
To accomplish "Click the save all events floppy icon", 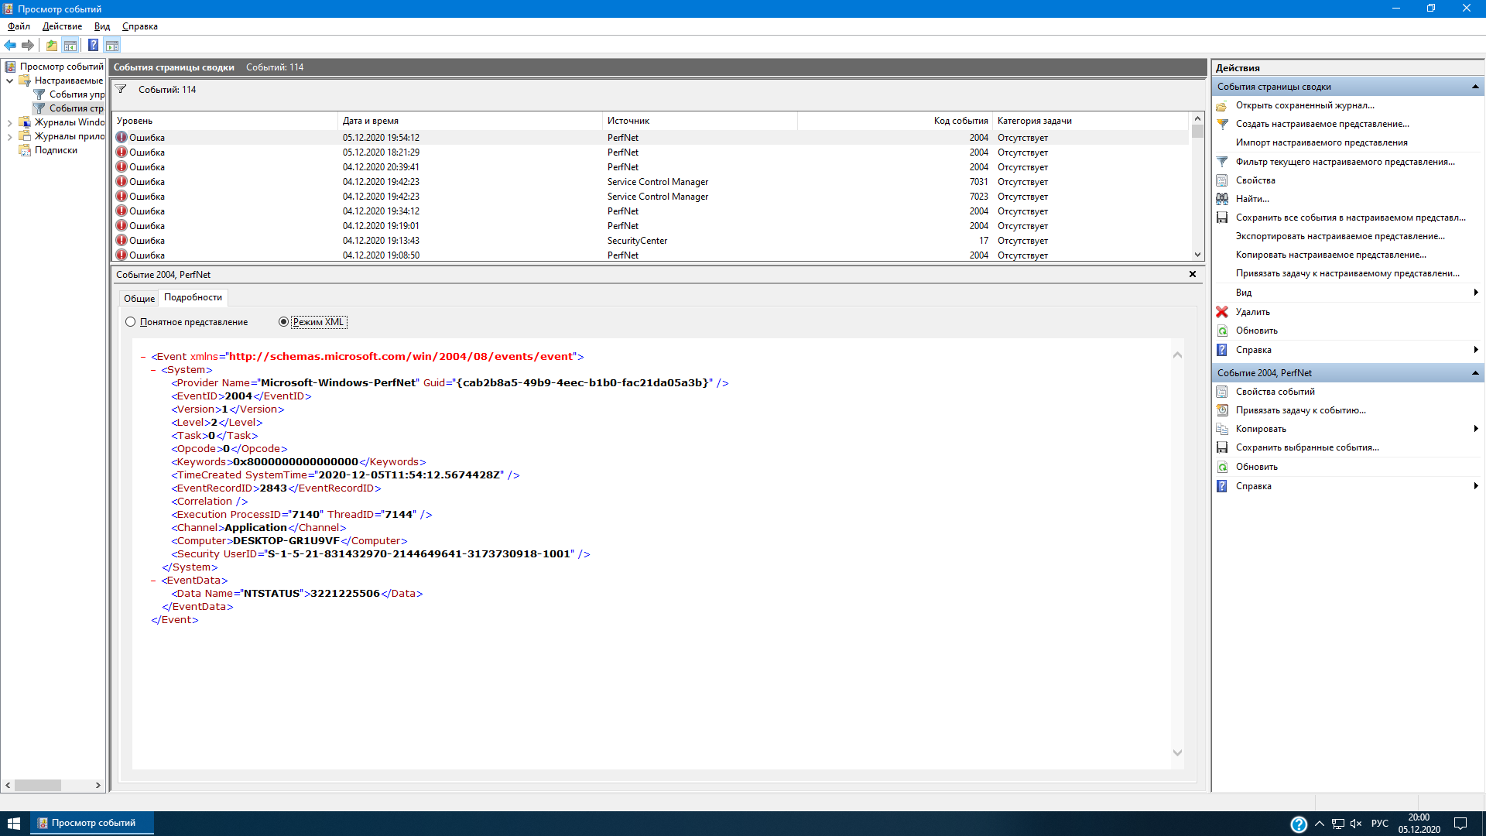I will [x=1222, y=218].
